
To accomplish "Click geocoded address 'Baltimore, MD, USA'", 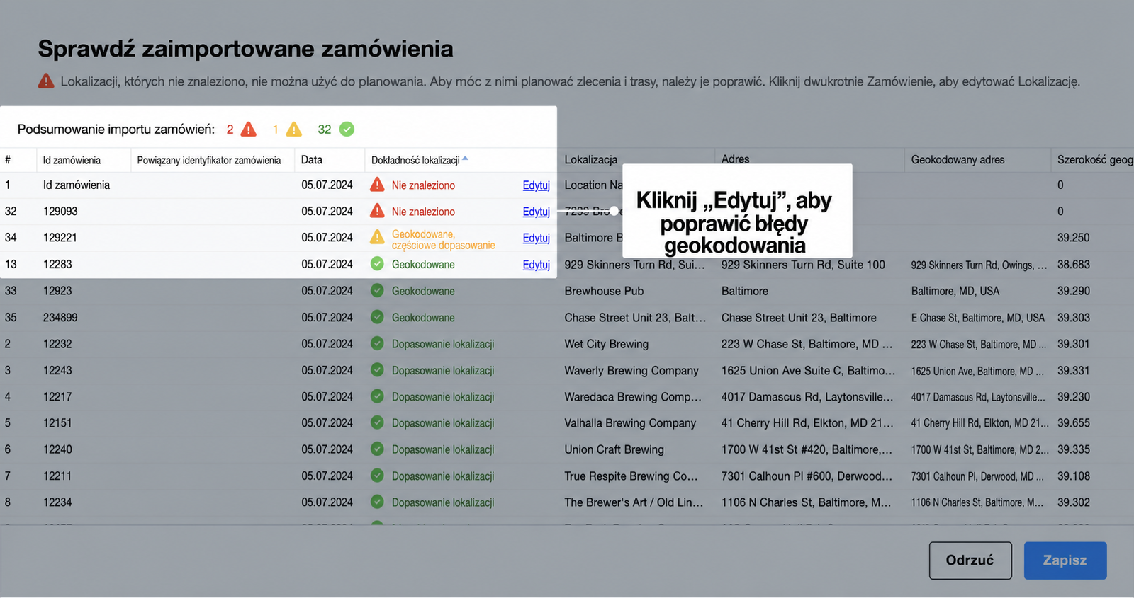I will coord(955,291).
